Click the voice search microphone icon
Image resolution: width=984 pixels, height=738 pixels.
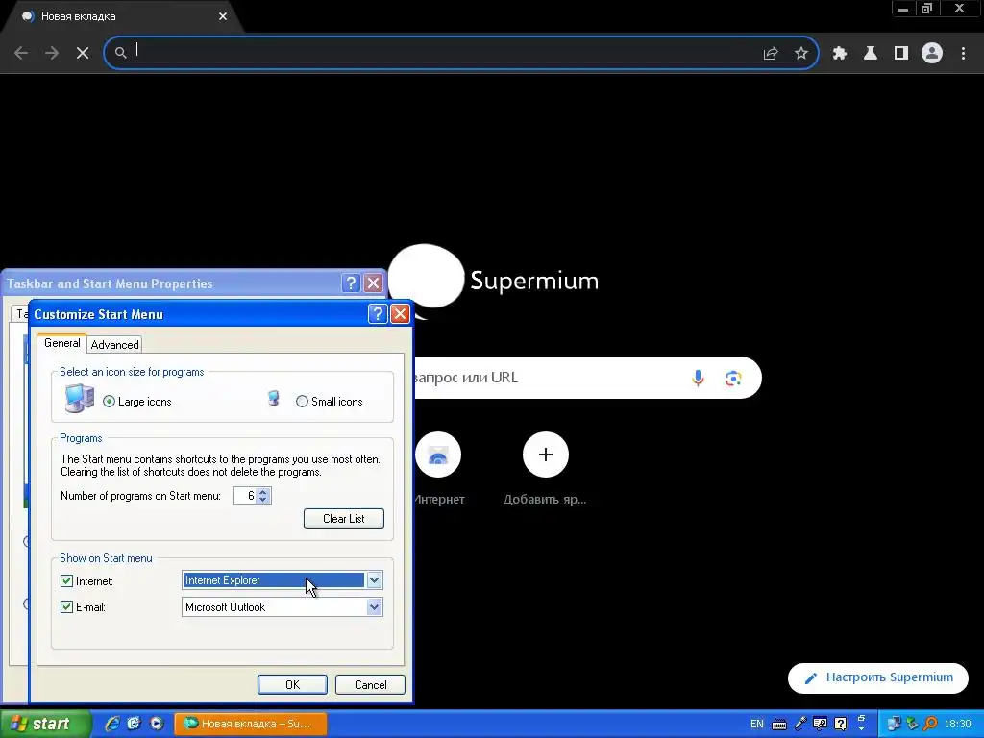pyautogui.click(x=698, y=378)
